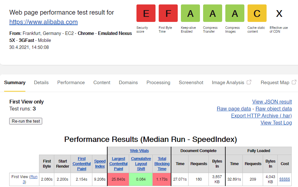Open the Raw page data link
The width and height of the screenshot is (298, 187).
(234, 109)
